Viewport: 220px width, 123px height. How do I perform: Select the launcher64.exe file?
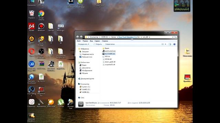(109, 54)
